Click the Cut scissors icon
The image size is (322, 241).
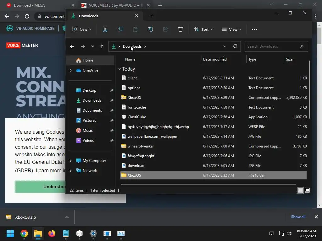[x=105, y=29]
